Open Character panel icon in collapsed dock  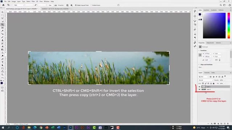click(x=195, y=34)
